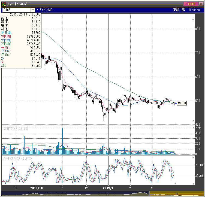Click the 2019/1 date marker on time axis
The width and height of the screenshot is (205, 197).
tap(108, 188)
